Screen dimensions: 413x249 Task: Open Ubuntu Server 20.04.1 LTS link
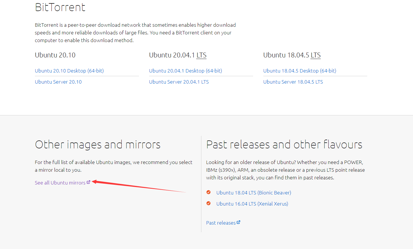pyautogui.click(x=179, y=82)
